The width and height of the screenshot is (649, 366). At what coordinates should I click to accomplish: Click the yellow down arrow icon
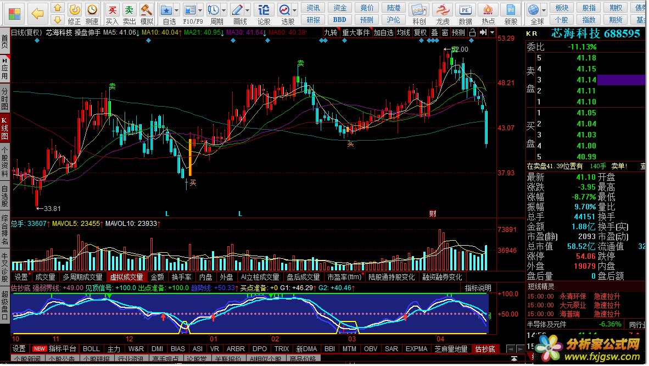(58, 19)
